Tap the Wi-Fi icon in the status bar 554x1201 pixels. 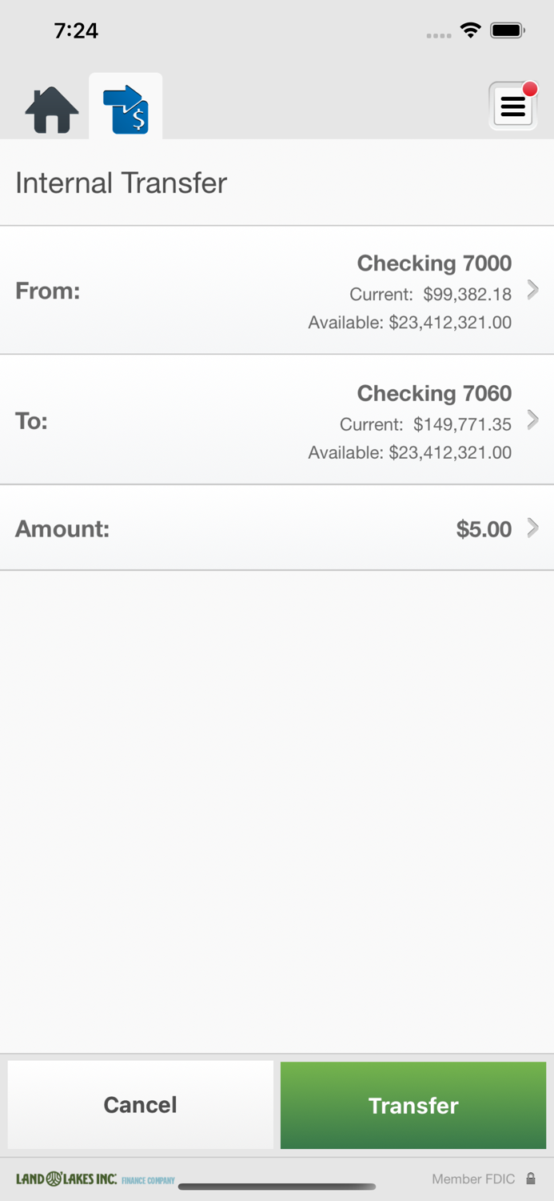tap(471, 29)
